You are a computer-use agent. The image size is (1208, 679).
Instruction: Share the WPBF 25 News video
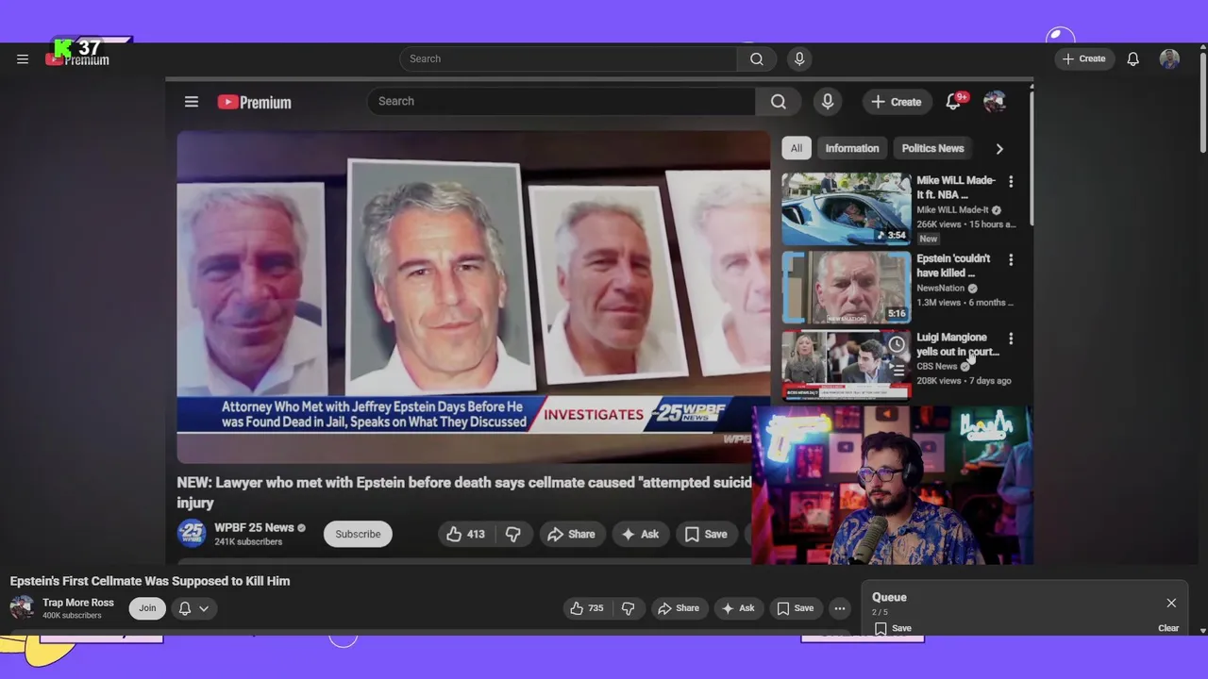(572, 534)
